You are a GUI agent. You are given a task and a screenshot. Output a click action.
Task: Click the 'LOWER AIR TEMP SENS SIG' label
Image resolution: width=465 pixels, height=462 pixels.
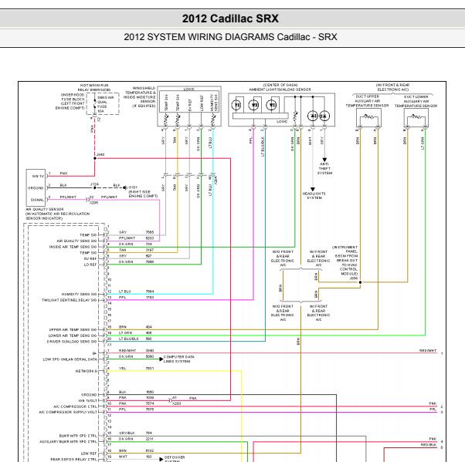[73, 336]
